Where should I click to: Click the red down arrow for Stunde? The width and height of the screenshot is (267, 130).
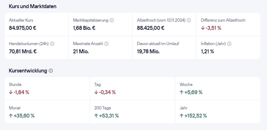click(x=11, y=92)
